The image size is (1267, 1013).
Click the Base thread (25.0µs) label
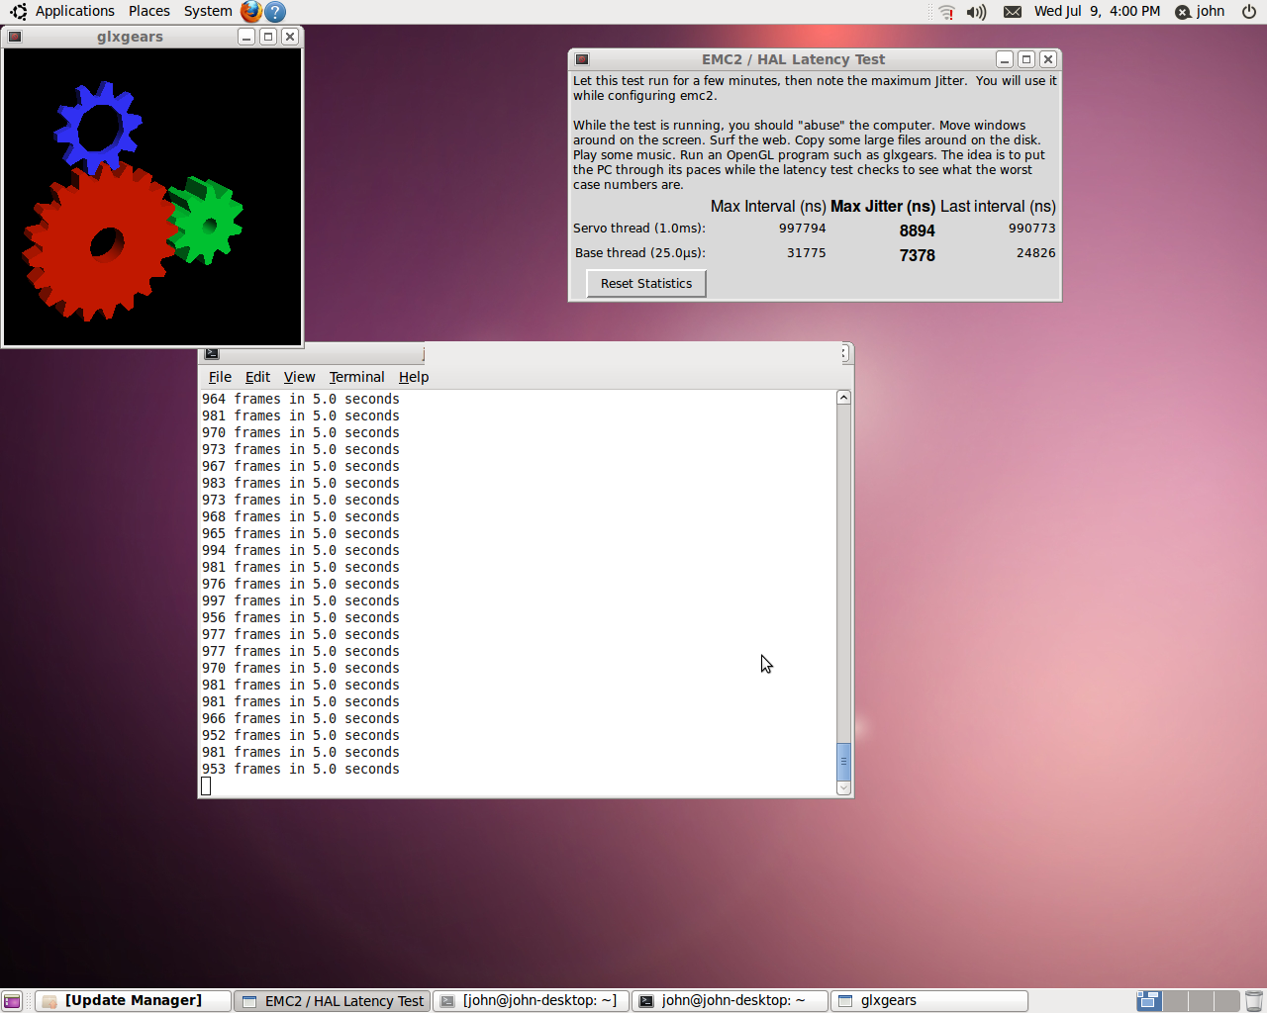point(640,253)
